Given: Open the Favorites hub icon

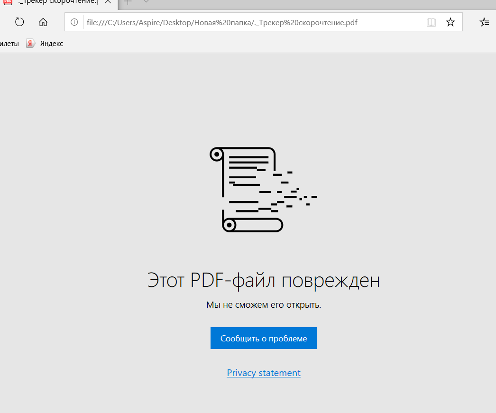Looking at the screenshot, I should coord(484,22).
